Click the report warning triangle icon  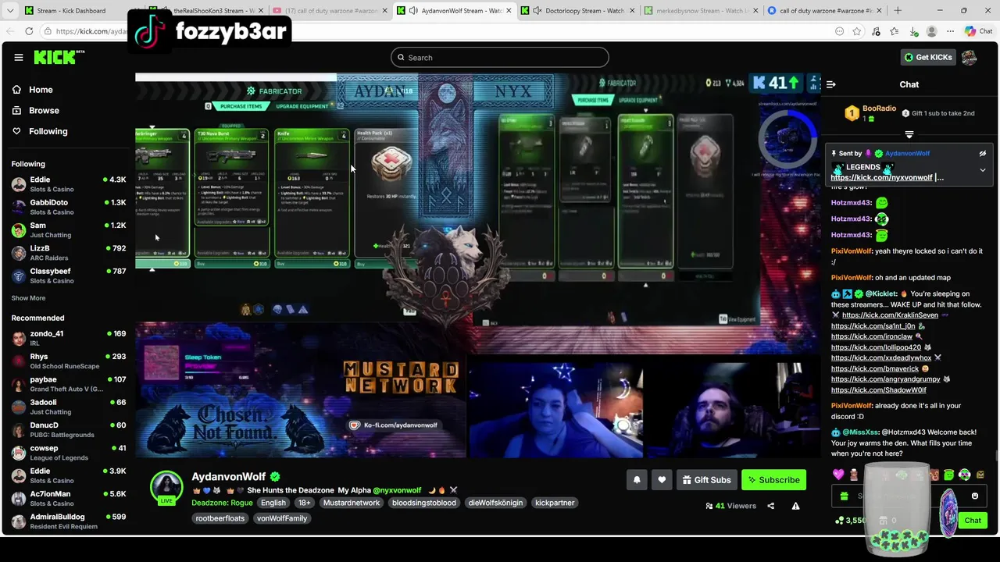point(795,506)
